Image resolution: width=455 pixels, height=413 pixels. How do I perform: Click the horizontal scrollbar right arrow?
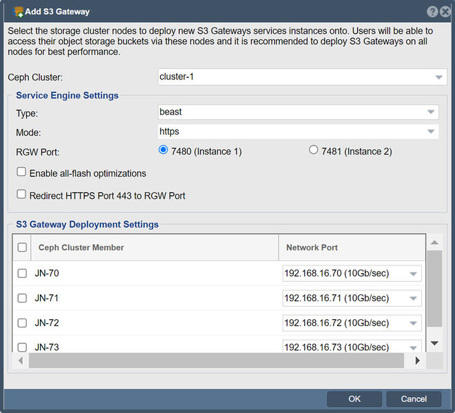[418, 361]
